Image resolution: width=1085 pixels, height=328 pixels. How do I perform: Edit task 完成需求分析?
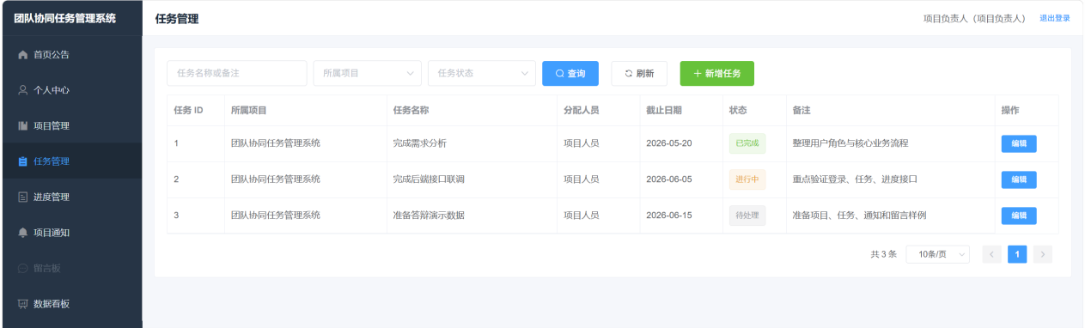click(x=1019, y=143)
